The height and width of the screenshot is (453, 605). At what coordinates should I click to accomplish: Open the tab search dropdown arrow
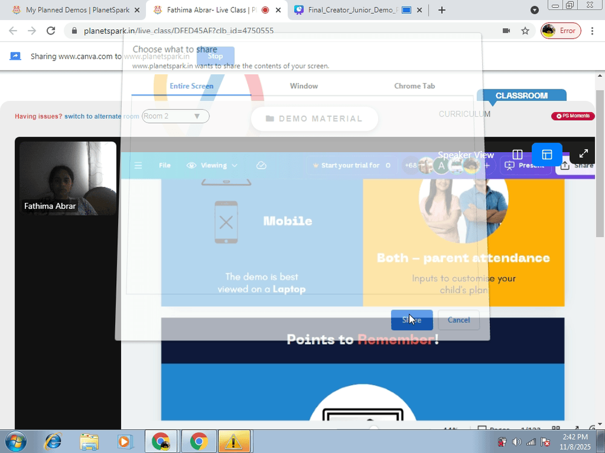[x=534, y=10]
